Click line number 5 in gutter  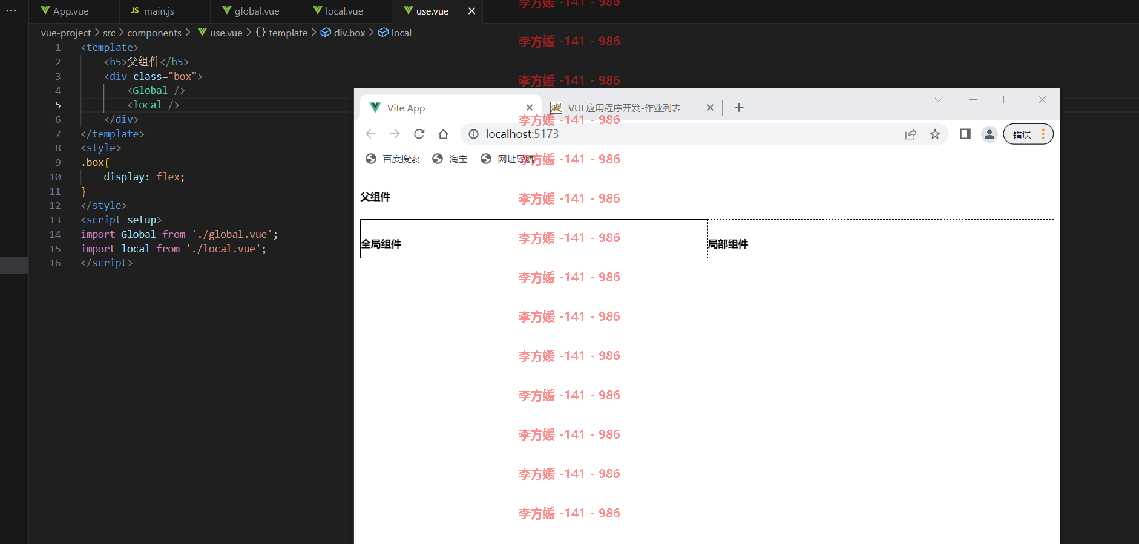click(58, 105)
